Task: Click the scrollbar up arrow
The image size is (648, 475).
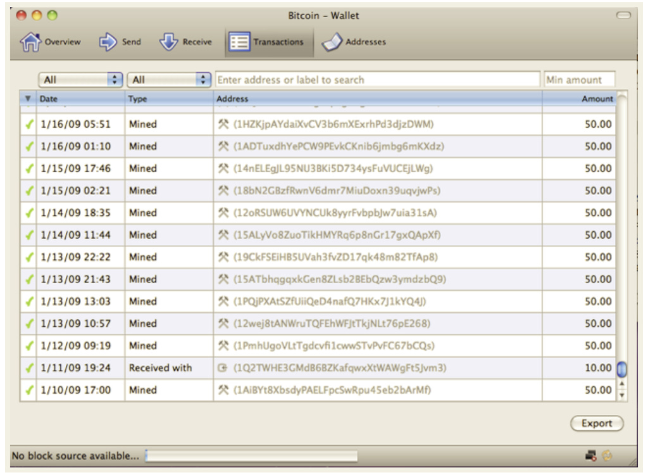Action: (x=621, y=384)
